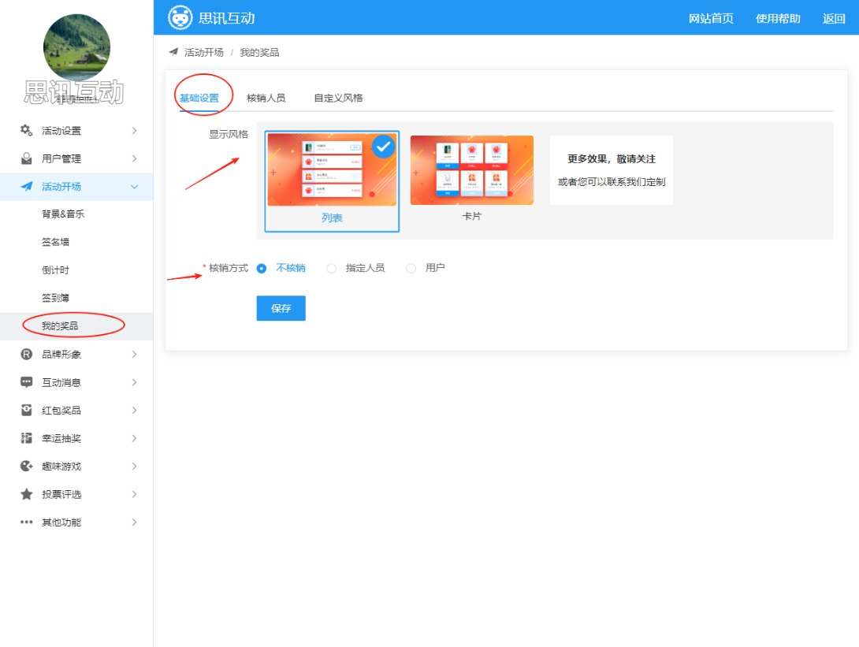This screenshot has width=859, height=647.
Task: Expand the 幸运抽奖 menu chevron
Action: click(x=134, y=438)
